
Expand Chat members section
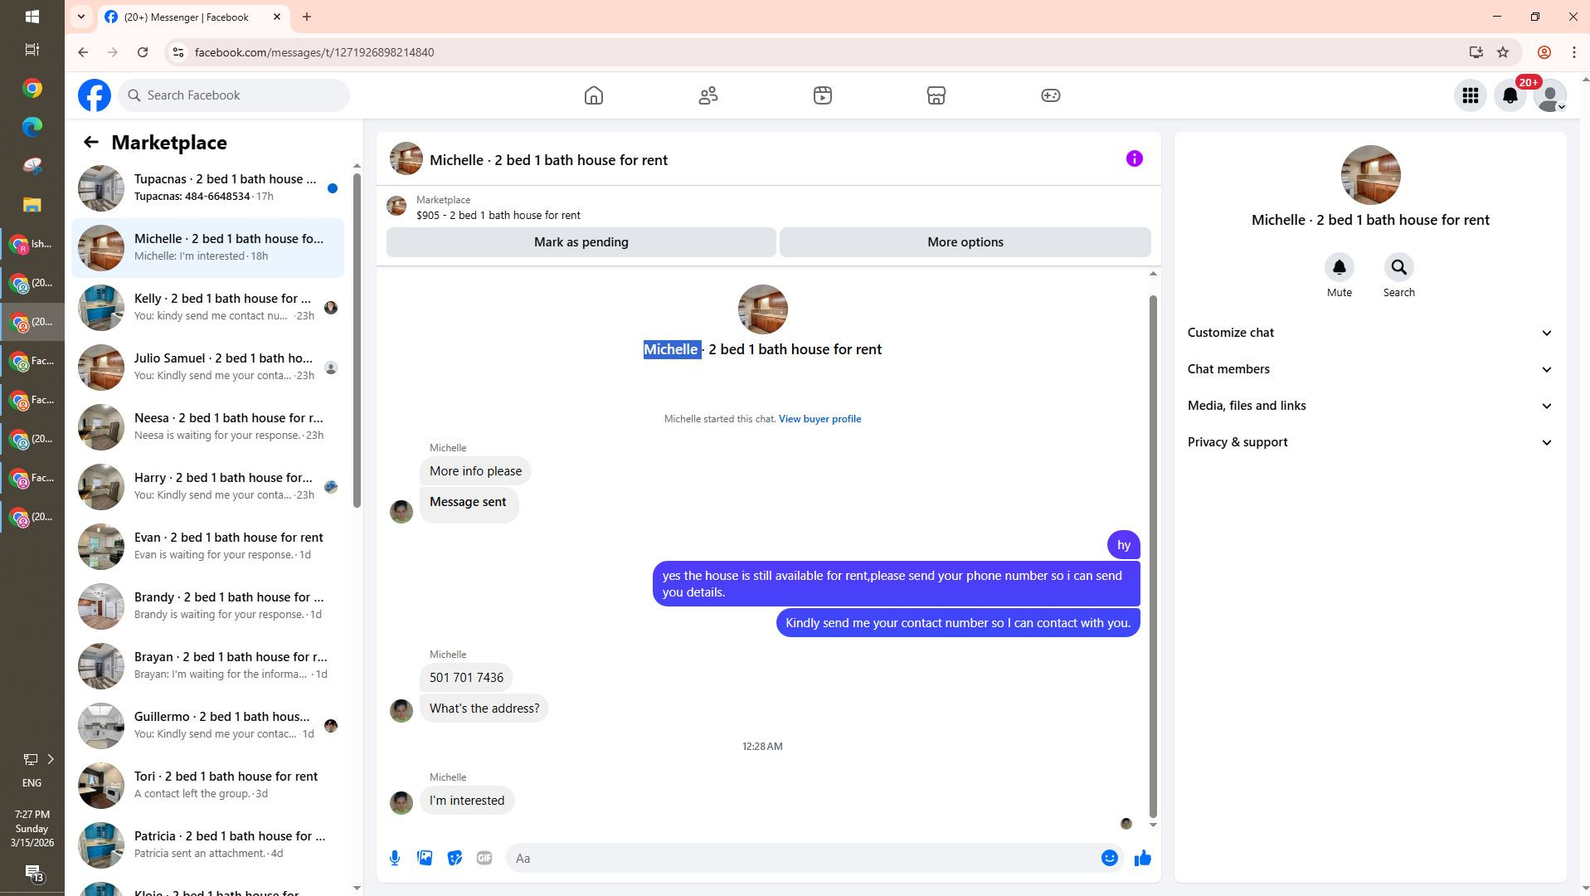pos(1370,369)
